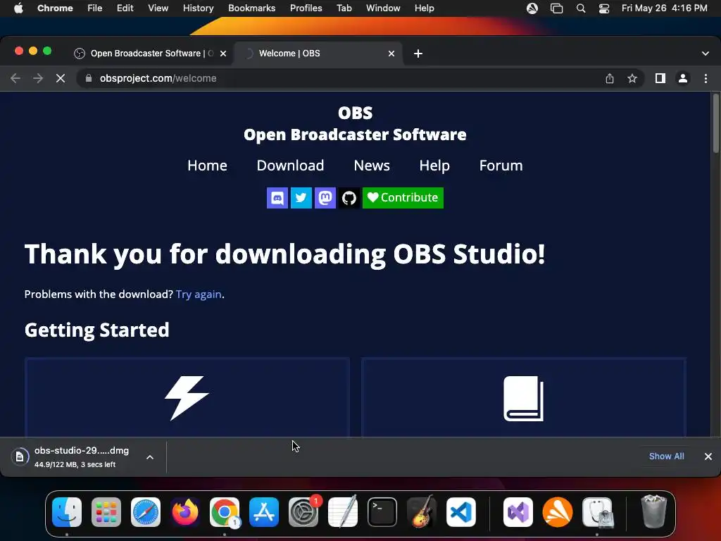View site information lock icon
The image size is (721, 541).
point(88,78)
